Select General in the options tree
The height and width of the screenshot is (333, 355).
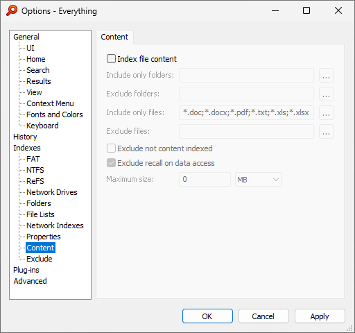click(x=26, y=37)
